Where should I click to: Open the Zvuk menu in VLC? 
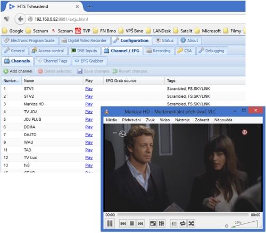tap(150, 120)
